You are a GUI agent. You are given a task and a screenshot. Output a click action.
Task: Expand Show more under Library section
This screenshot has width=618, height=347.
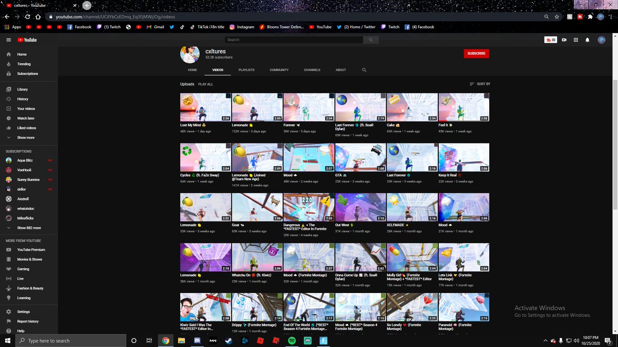click(x=26, y=137)
